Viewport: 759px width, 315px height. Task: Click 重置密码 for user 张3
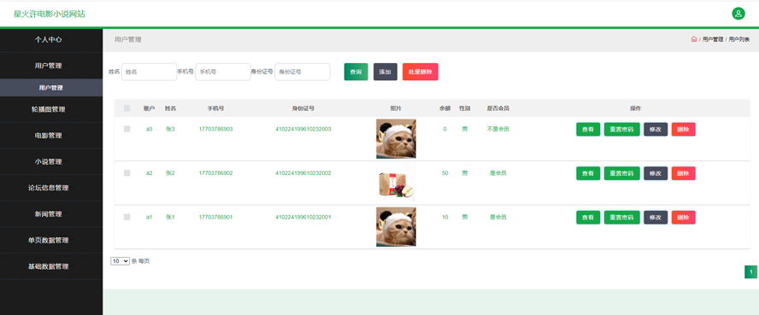point(622,130)
